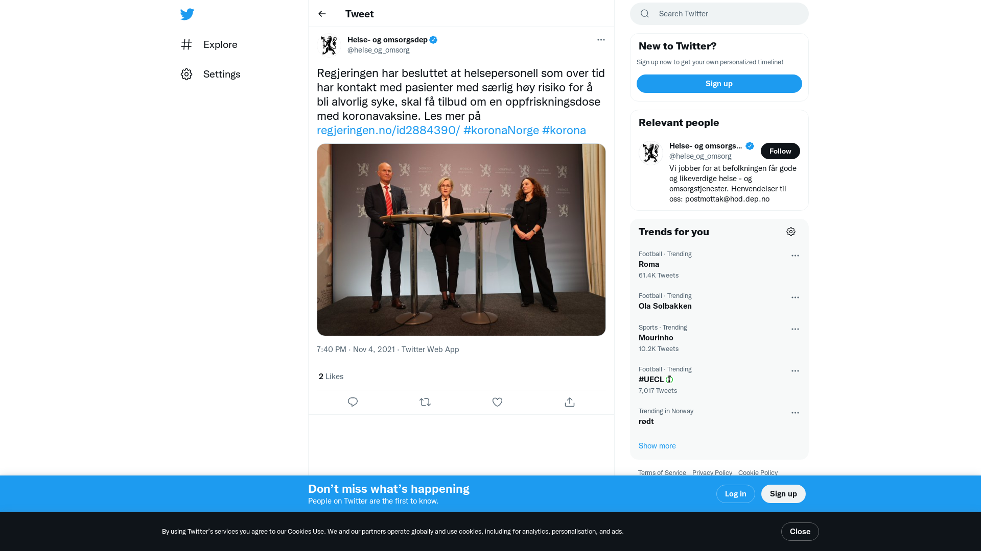The width and height of the screenshot is (981, 551).
Task: Open the tweet's more options menu
Action: click(x=601, y=40)
